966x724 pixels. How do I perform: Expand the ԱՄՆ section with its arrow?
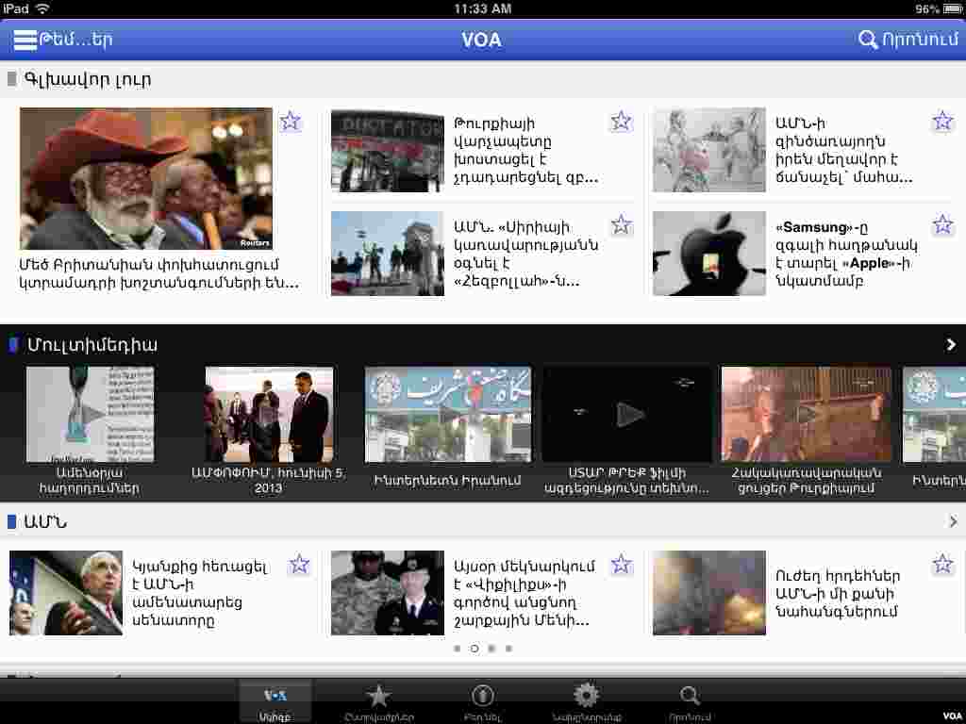[953, 521]
